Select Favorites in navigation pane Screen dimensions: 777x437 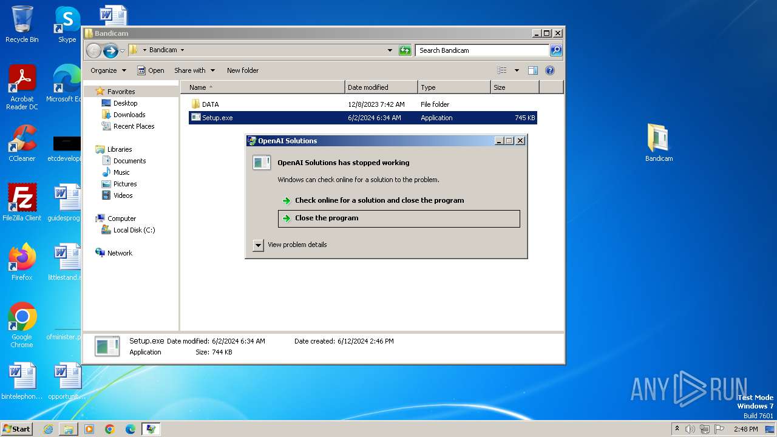click(x=121, y=92)
